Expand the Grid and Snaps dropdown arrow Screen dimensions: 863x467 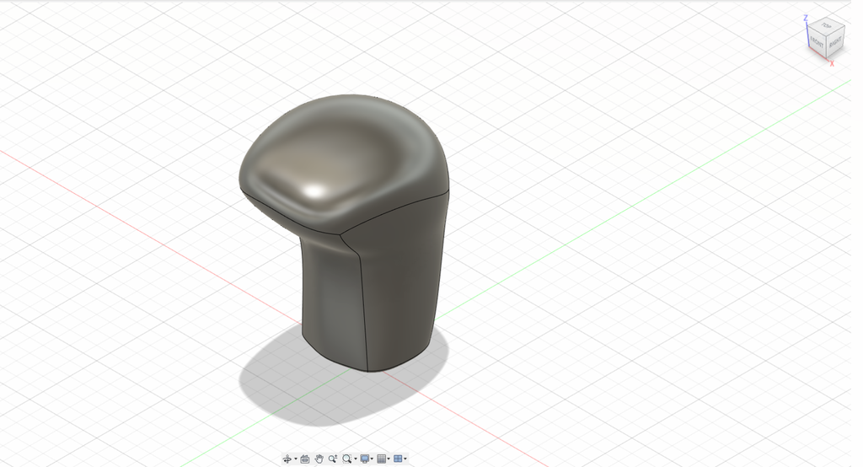[389, 459]
